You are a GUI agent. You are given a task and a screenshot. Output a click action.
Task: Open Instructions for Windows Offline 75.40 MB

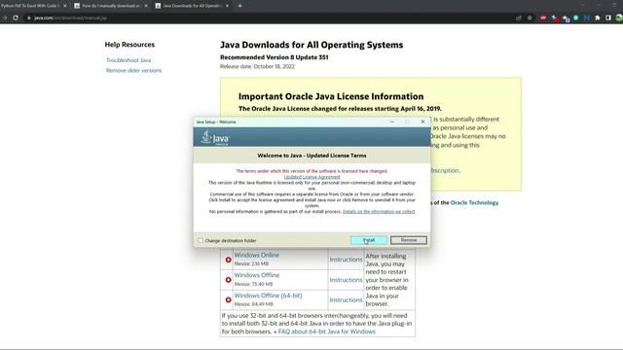(x=346, y=280)
